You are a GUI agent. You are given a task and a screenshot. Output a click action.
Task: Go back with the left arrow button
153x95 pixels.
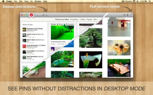[37, 15]
